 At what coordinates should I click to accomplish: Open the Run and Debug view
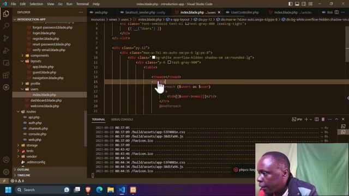[6, 51]
